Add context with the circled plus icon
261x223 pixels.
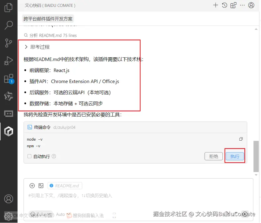click(32, 186)
